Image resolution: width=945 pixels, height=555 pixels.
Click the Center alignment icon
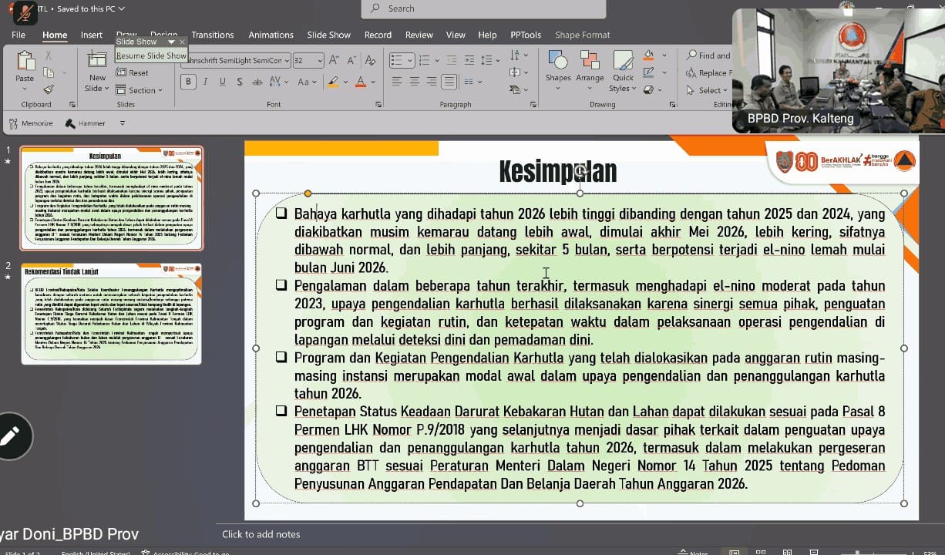[414, 81]
